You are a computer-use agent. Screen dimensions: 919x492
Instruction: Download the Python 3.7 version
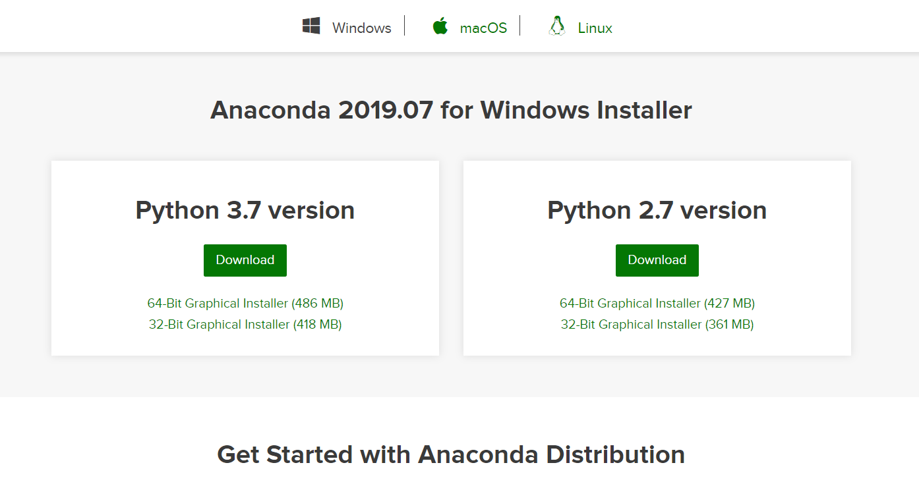click(x=245, y=260)
